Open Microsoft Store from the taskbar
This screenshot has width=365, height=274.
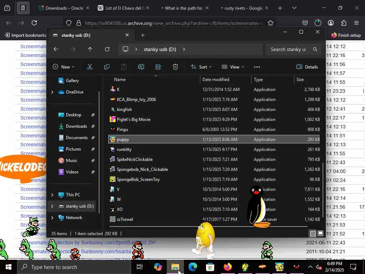pyautogui.click(x=210, y=267)
